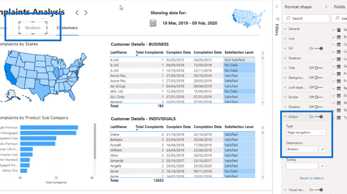This screenshot has width=347, height=194.
Task: Click the fx button beside Tooltip
Action: 322,166
